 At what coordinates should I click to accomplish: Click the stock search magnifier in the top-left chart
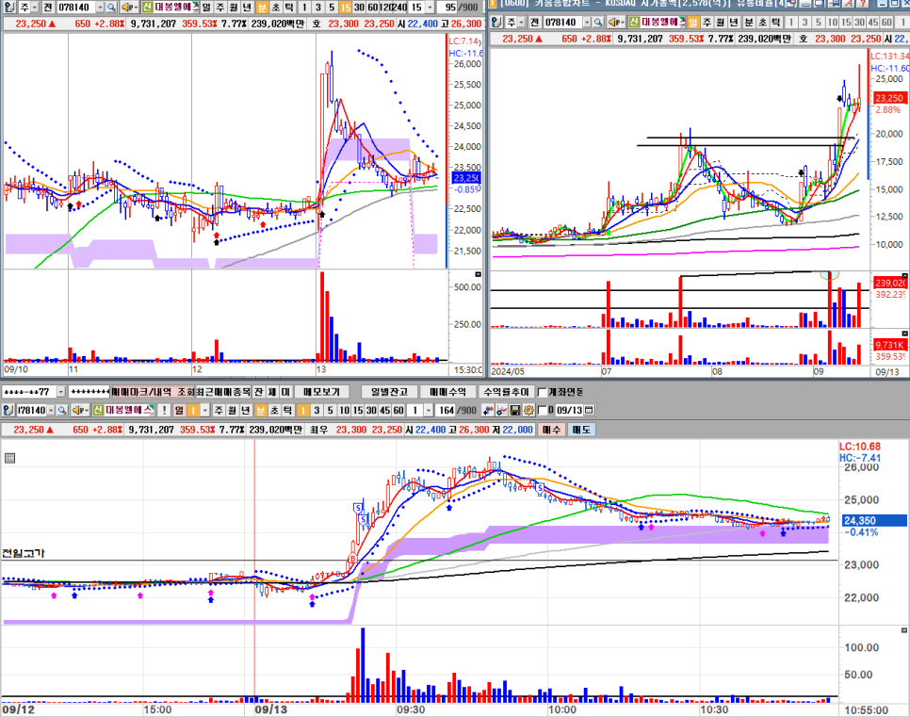pos(111,8)
